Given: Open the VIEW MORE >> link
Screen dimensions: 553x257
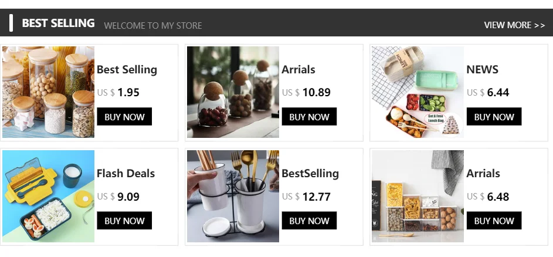Looking at the screenshot, I should pyautogui.click(x=514, y=25).
